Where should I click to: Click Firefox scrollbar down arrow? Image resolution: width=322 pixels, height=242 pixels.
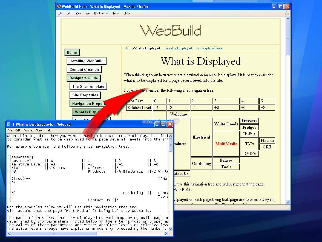288,202
